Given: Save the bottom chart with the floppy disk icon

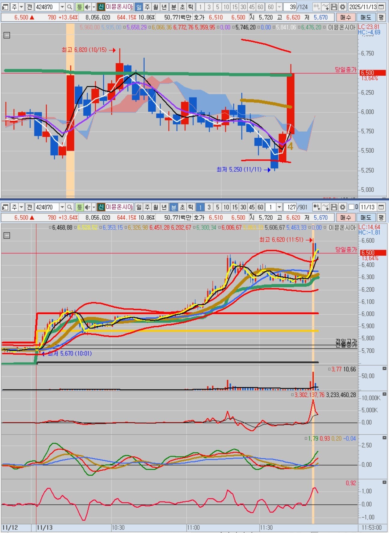Looking at the screenshot, I should [x=334, y=207].
